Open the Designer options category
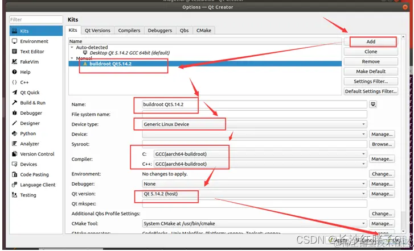The width and height of the screenshot is (414, 251). coord(36,123)
